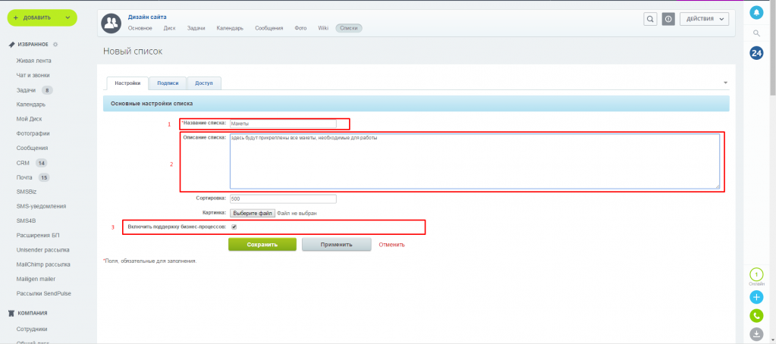Open the search magnifier in the group header

(650, 19)
